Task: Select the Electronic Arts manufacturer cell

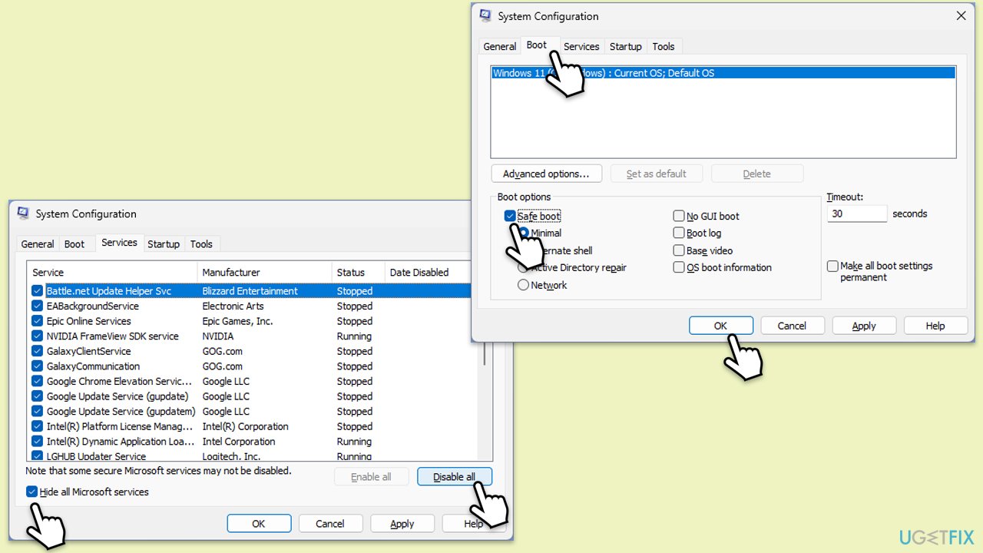Action: pos(233,306)
